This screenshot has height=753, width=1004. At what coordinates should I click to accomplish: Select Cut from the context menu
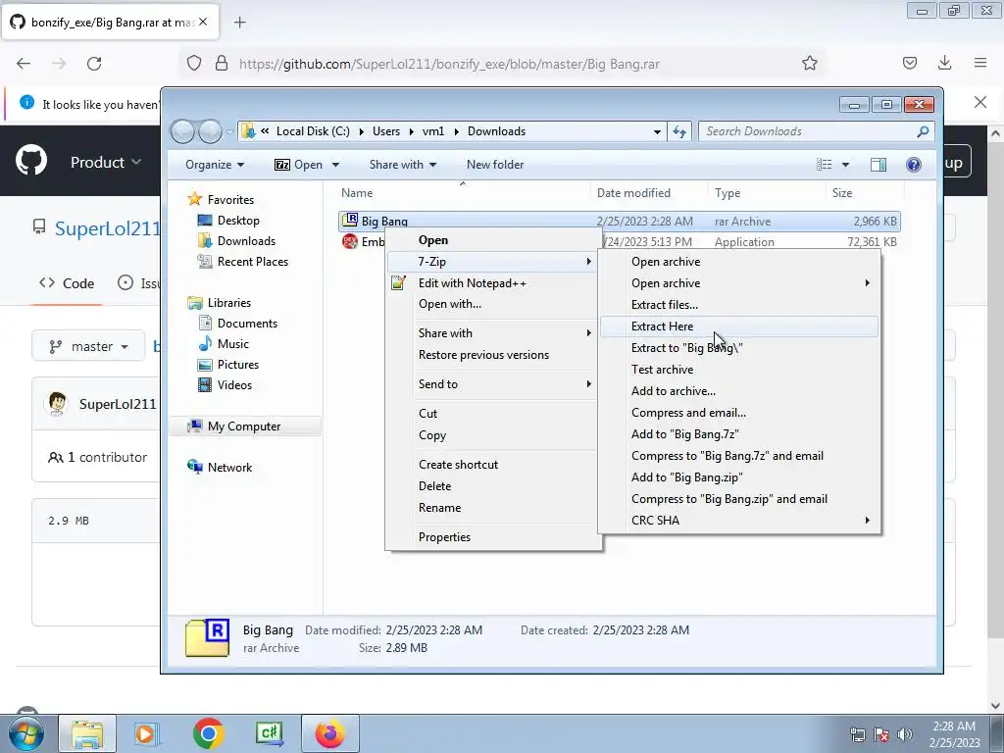[x=492, y=414]
